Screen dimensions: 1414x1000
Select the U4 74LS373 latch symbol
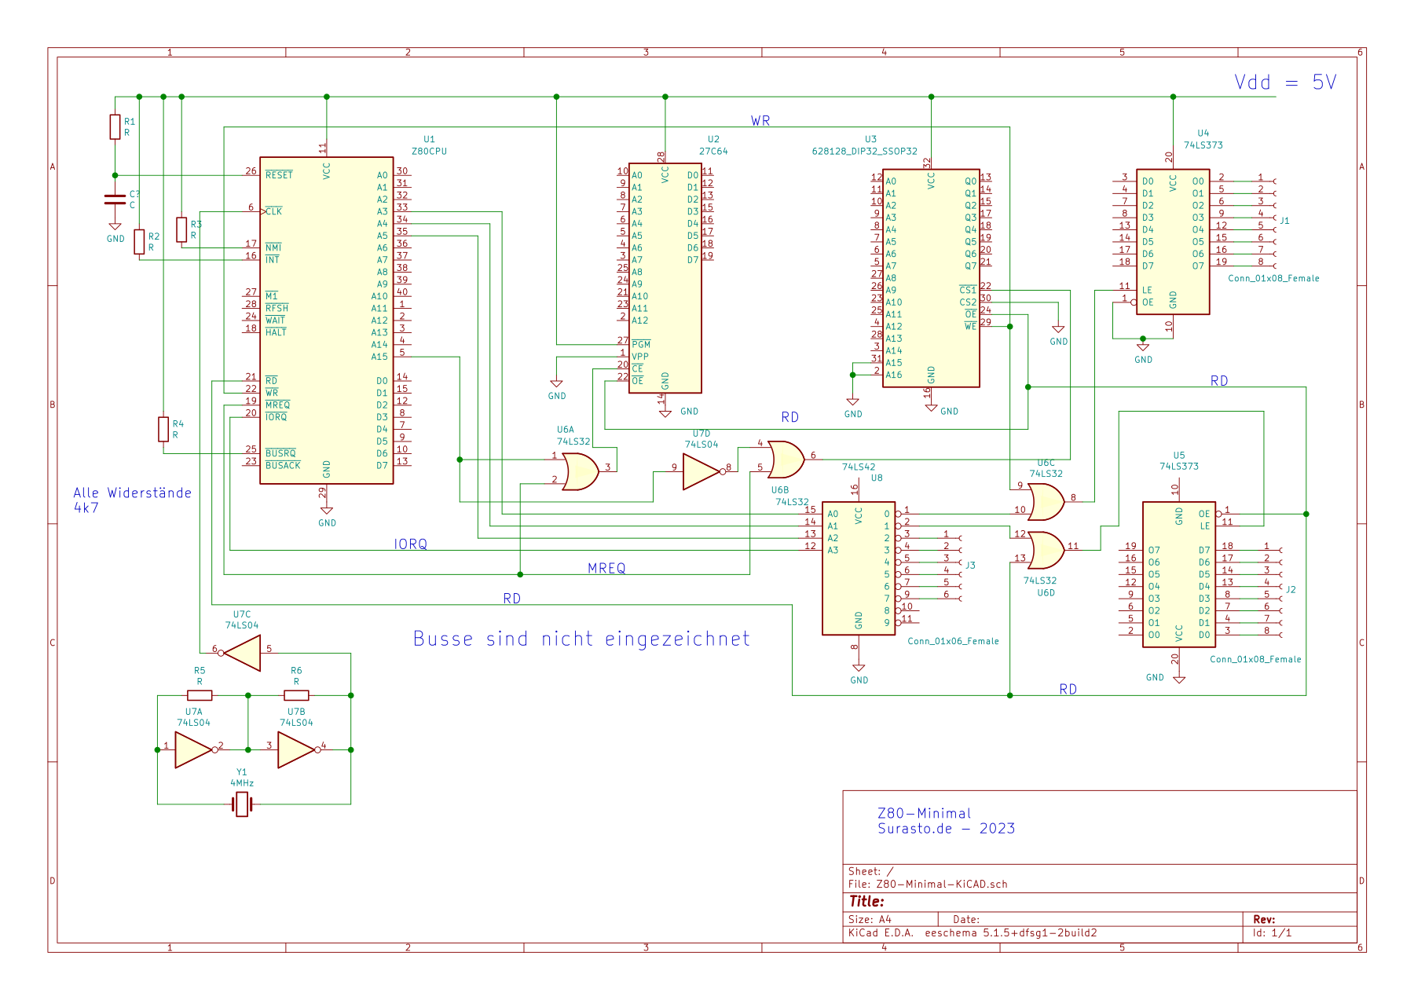click(x=1173, y=242)
